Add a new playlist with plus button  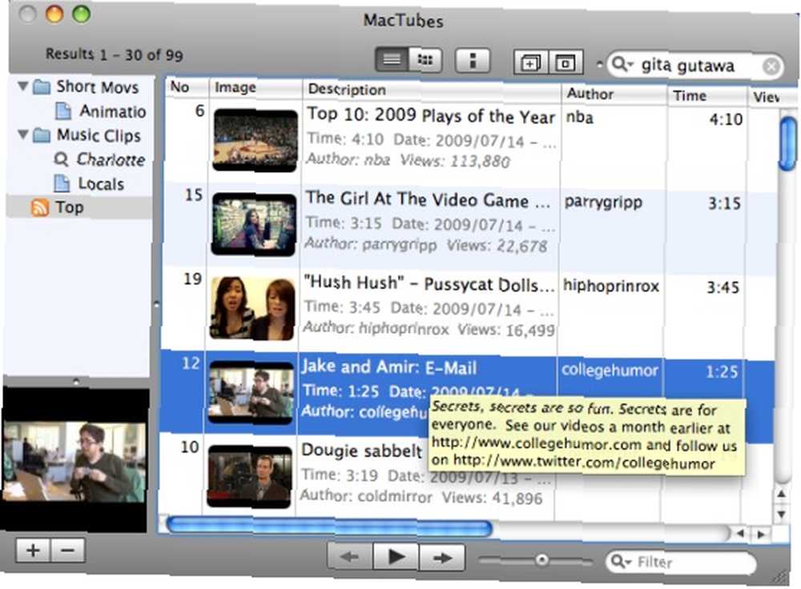33,551
